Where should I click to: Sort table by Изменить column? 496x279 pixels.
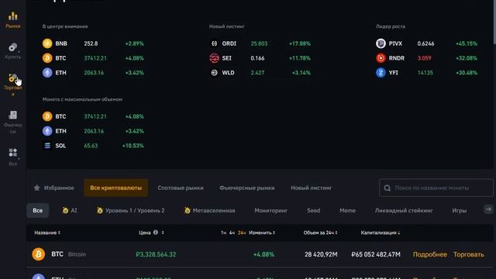point(262,232)
